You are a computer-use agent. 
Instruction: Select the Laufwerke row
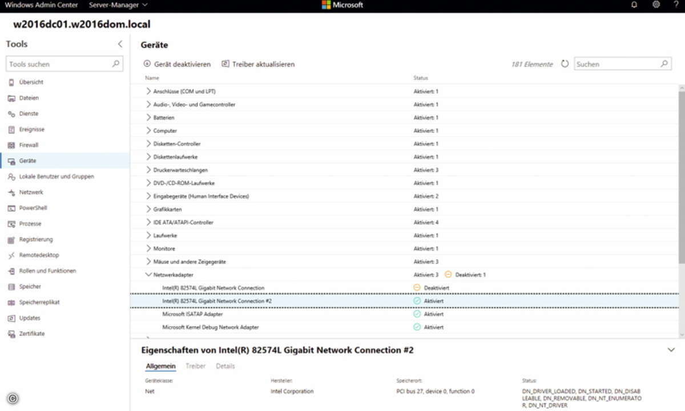point(404,236)
